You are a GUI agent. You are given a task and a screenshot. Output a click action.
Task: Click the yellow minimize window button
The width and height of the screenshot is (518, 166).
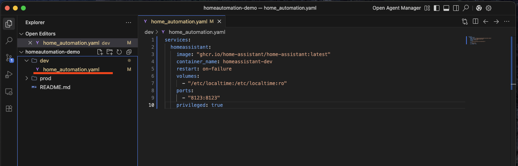[16, 8]
